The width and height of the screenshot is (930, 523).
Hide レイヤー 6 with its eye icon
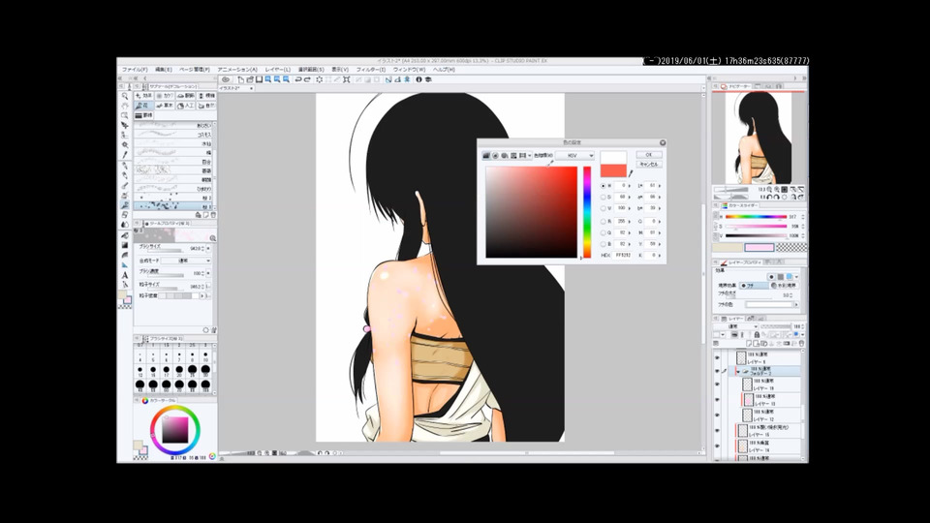pos(717,357)
